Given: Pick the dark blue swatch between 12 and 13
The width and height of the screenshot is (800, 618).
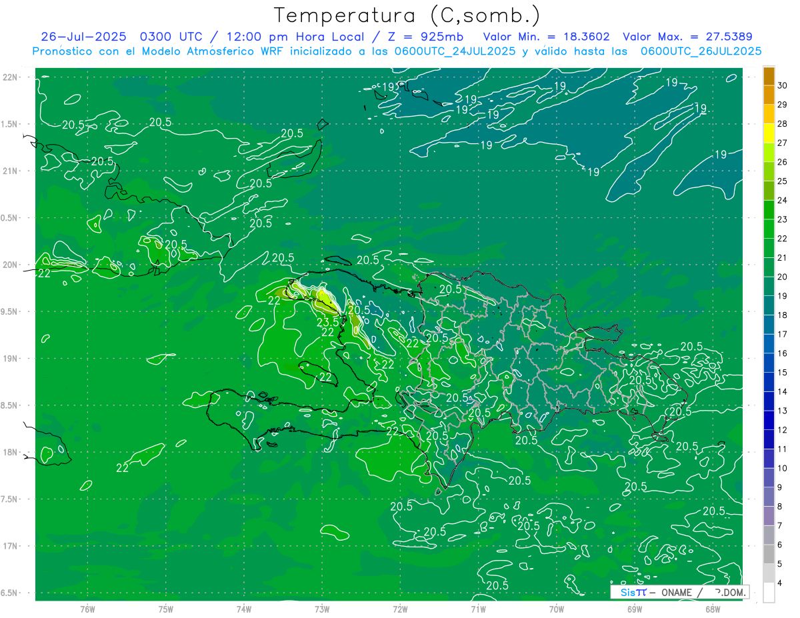Looking at the screenshot, I should tap(769, 421).
